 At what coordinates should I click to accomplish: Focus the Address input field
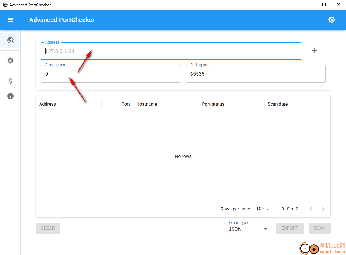point(171,51)
